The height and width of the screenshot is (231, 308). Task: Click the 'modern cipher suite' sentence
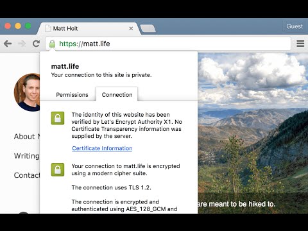126,169
